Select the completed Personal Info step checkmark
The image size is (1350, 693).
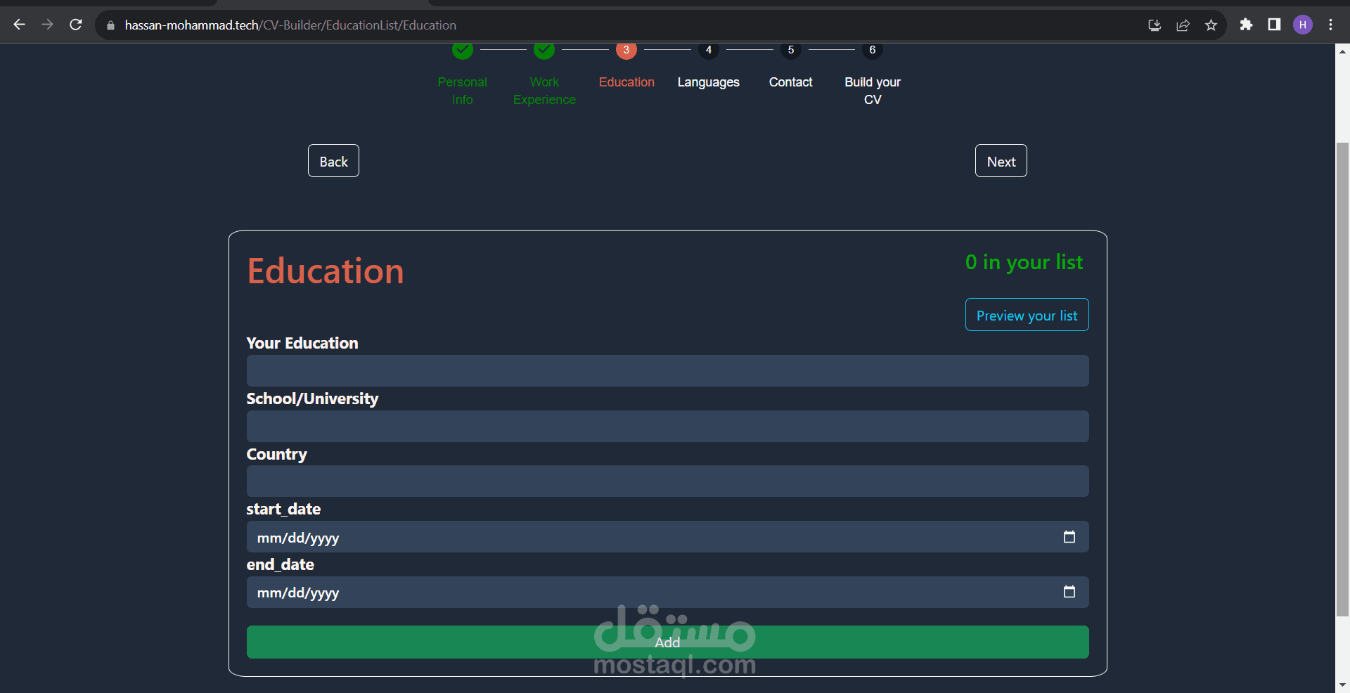[x=462, y=50]
